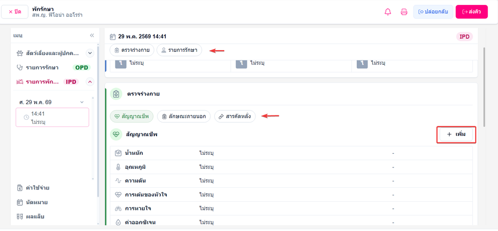
Task: Switch to the สารคัดหลั่ง tab
Action: [x=235, y=116]
